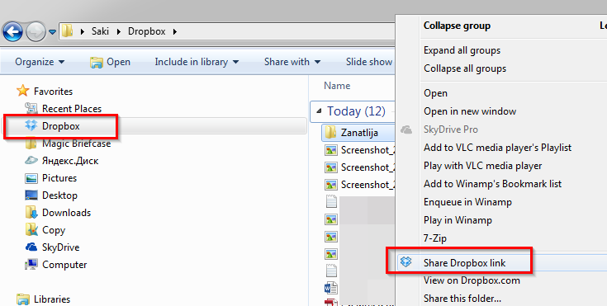Open Copy in Favorites
Screen dimensions: 607x306
click(54, 230)
